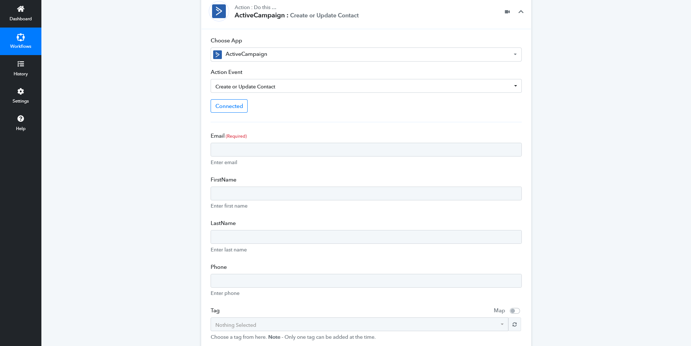The height and width of the screenshot is (346, 691).
Task: Click the 'Action : Do this ...' text
Action: pyautogui.click(x=255, y=7)
